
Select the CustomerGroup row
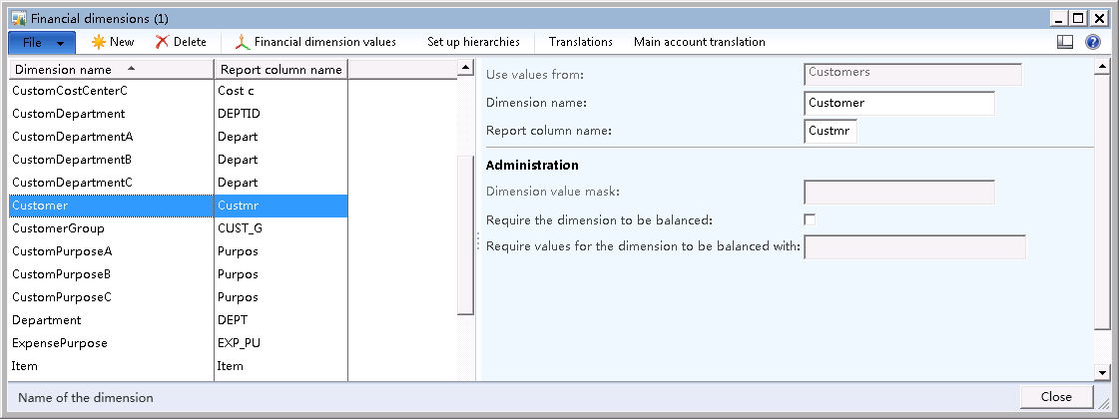179,228
